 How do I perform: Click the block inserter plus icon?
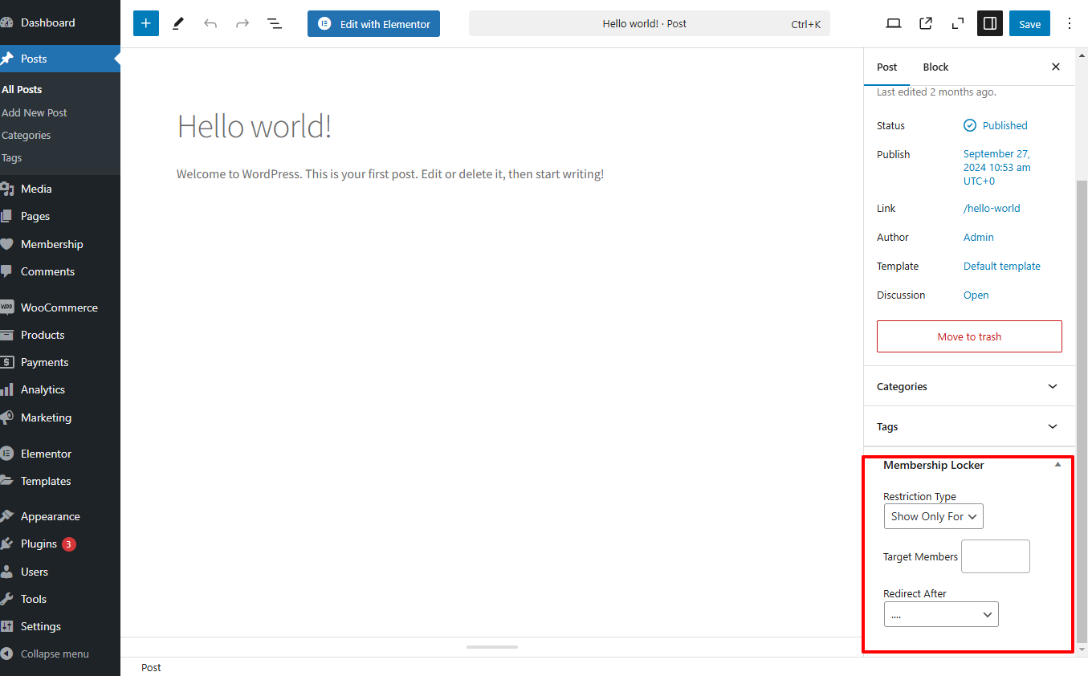[145, 24]
